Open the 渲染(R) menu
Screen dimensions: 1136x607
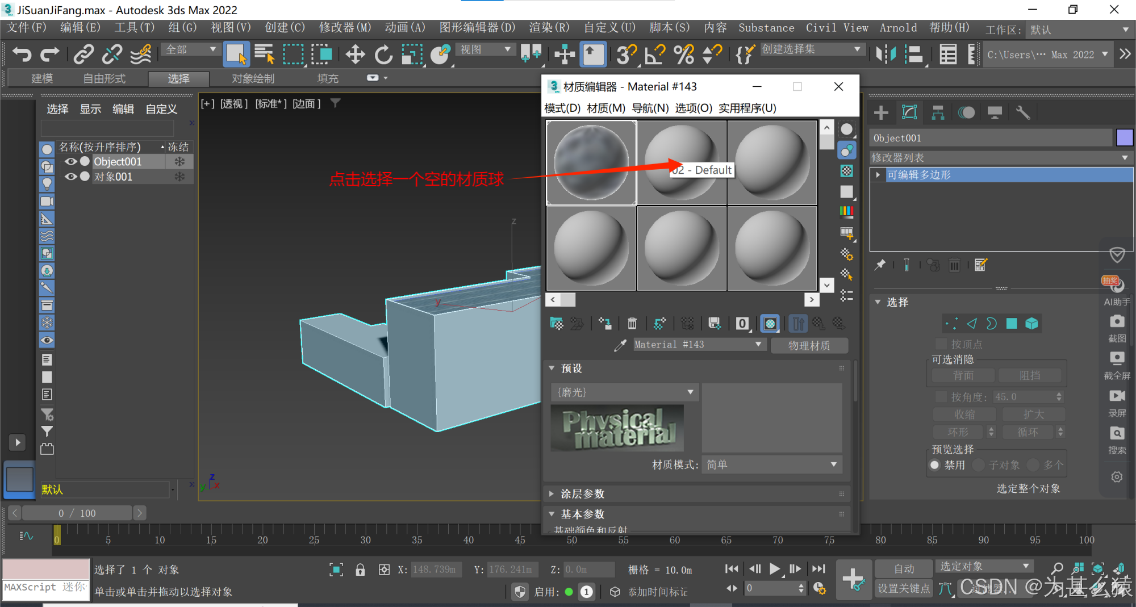click(x=549, y=27)
